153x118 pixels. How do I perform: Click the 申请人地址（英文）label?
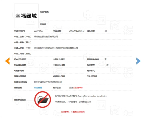[23, 54]
